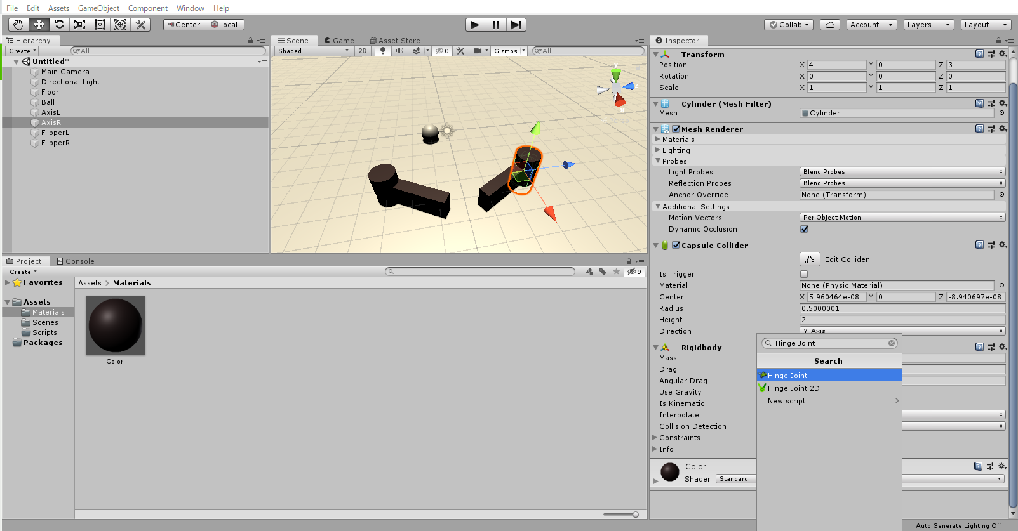Disable the Capsule Collider checkbox
Image resolution: width=1018 pixels, height=531 pixels.
click(x=676, y=245)
